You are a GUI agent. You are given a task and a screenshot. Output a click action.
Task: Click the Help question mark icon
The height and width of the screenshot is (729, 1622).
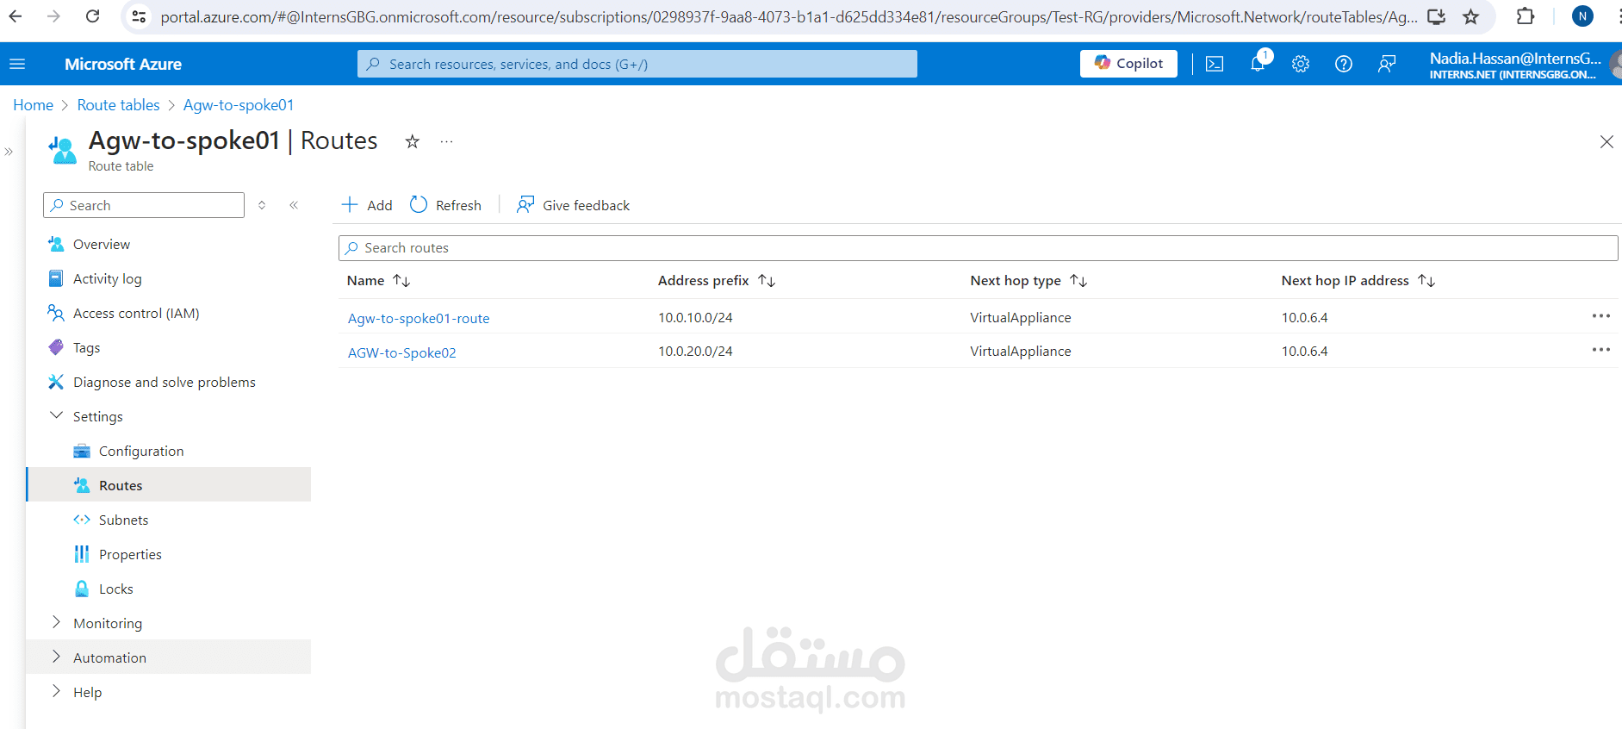tap(1343, 64)
